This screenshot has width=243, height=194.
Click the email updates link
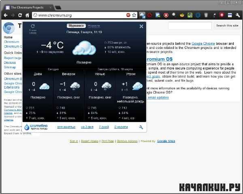tap(158, 97)
